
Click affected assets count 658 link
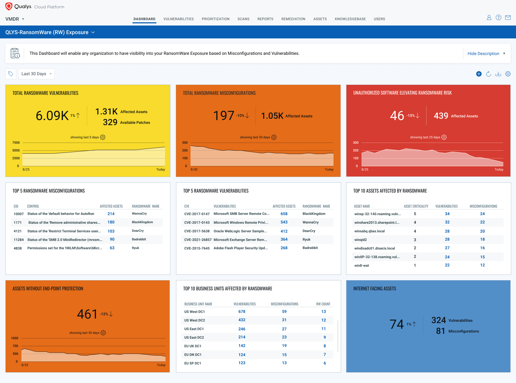[284, 214]
